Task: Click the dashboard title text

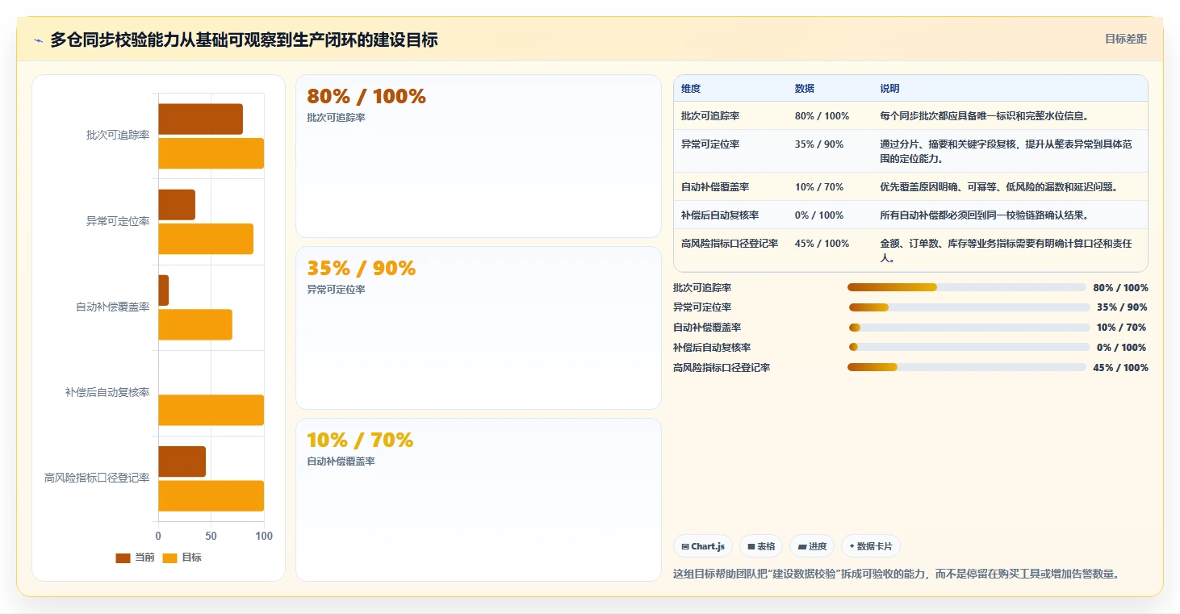Action: pos(244,40)
